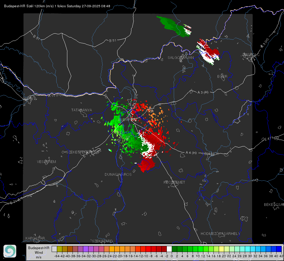Click the -64 legend value
Image resolution: width=284 pixels, height=261 pixels.
pyautogui.click(x=57, y=256)
